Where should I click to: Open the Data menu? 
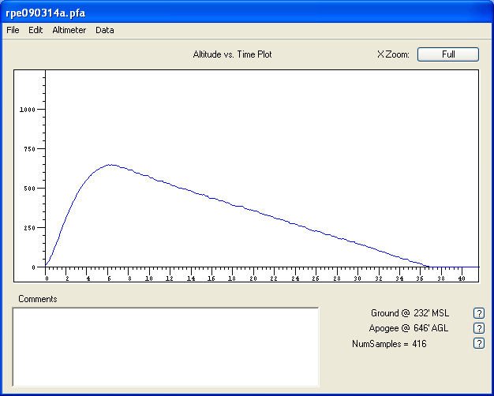(105, 30)
